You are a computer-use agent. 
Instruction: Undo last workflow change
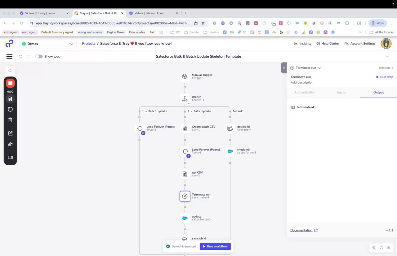point(20,56)
